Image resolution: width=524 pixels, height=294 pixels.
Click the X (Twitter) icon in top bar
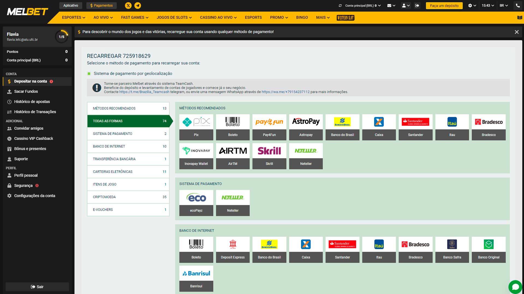(128, 5)
